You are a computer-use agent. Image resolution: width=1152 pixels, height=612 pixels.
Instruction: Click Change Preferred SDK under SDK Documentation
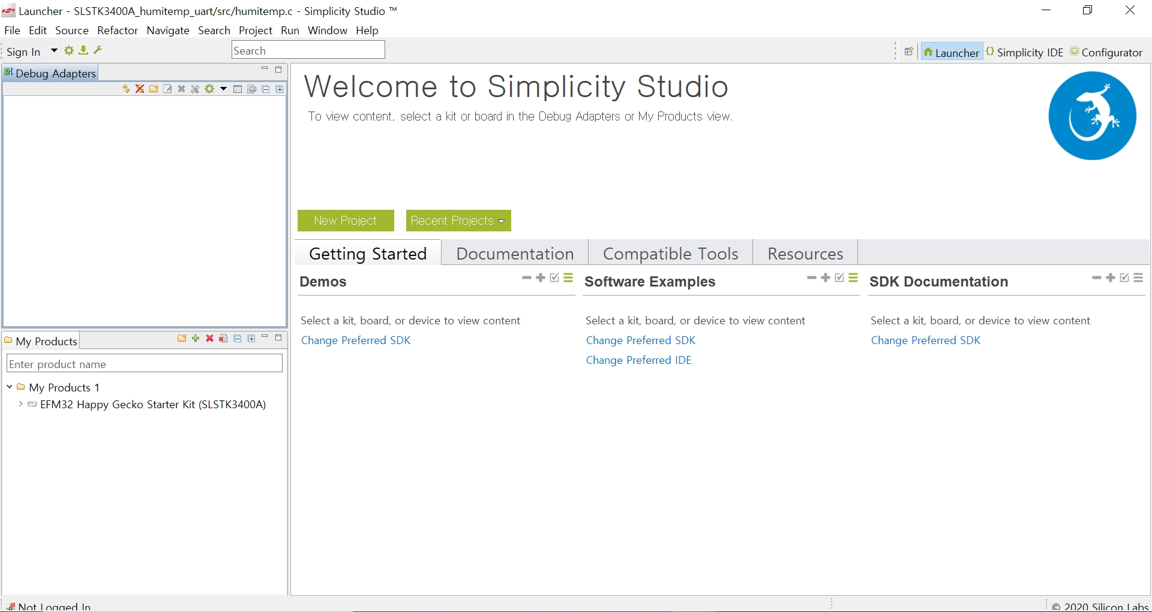(x=926, y=340)
